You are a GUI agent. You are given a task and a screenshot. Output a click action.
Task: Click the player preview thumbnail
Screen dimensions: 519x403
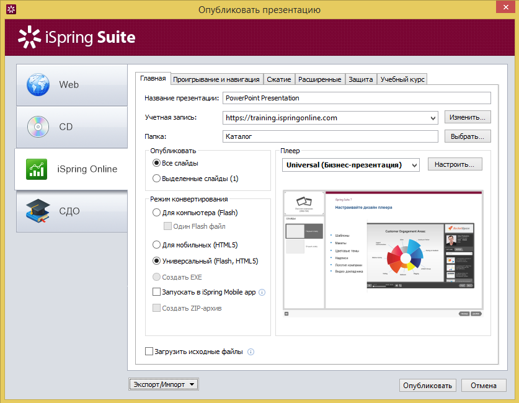click(383, 254)
